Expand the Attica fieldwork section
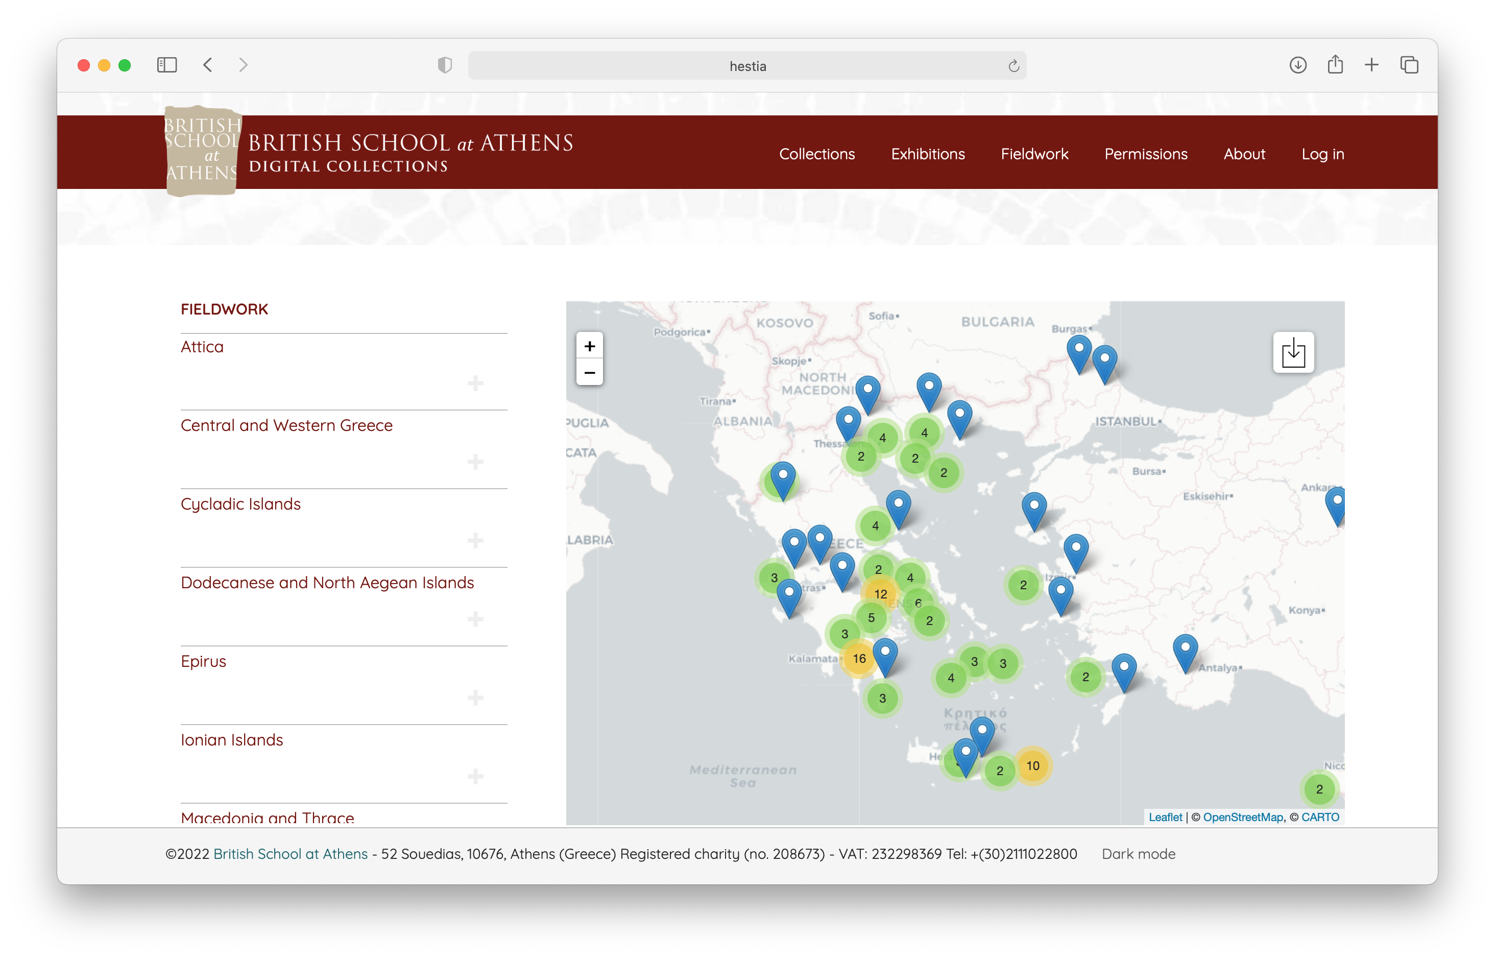Image resolution: width=1495 pixels, height=960 pixels. [475, 383]
